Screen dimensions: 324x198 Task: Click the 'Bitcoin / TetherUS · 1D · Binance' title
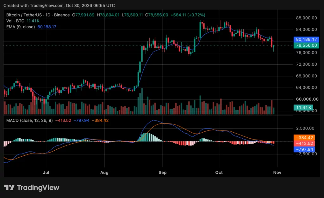tap(38, 15)
